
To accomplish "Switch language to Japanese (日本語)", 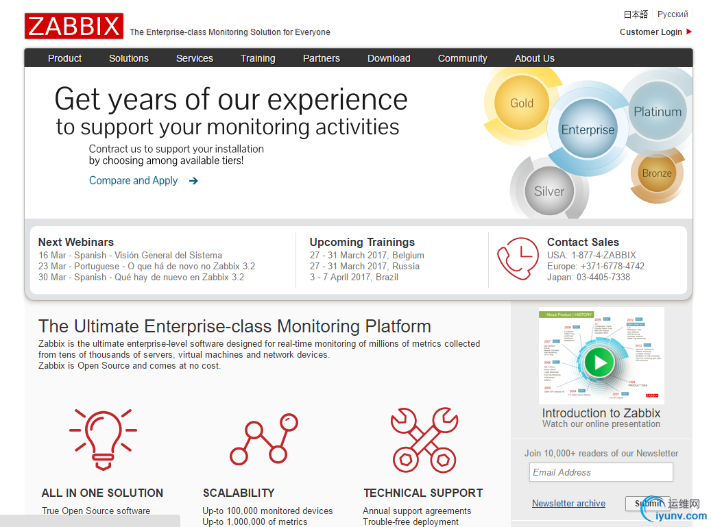I will tap(636, 14).
